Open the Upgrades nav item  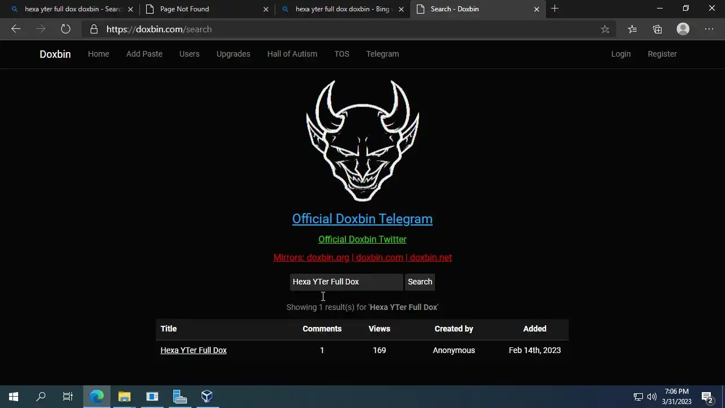pyautogui.click(x=233, y=54)
